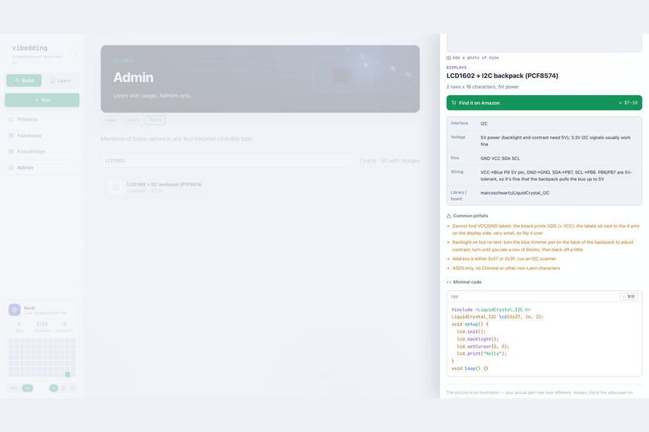
Task: Click the Minimal code brackets icon
Action: point(449,282)
